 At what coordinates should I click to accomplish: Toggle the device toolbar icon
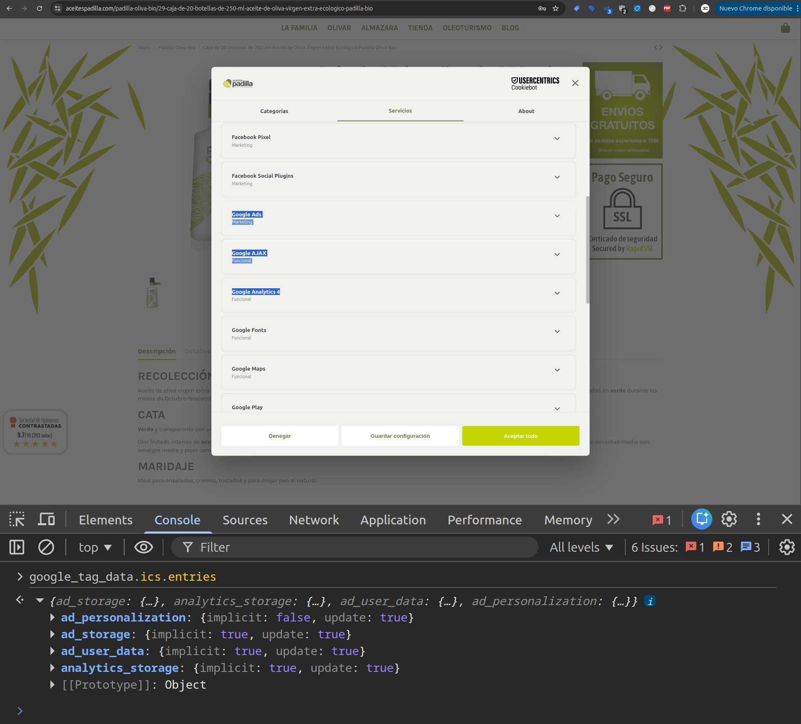pyautogui.click(x=46, y=519)
